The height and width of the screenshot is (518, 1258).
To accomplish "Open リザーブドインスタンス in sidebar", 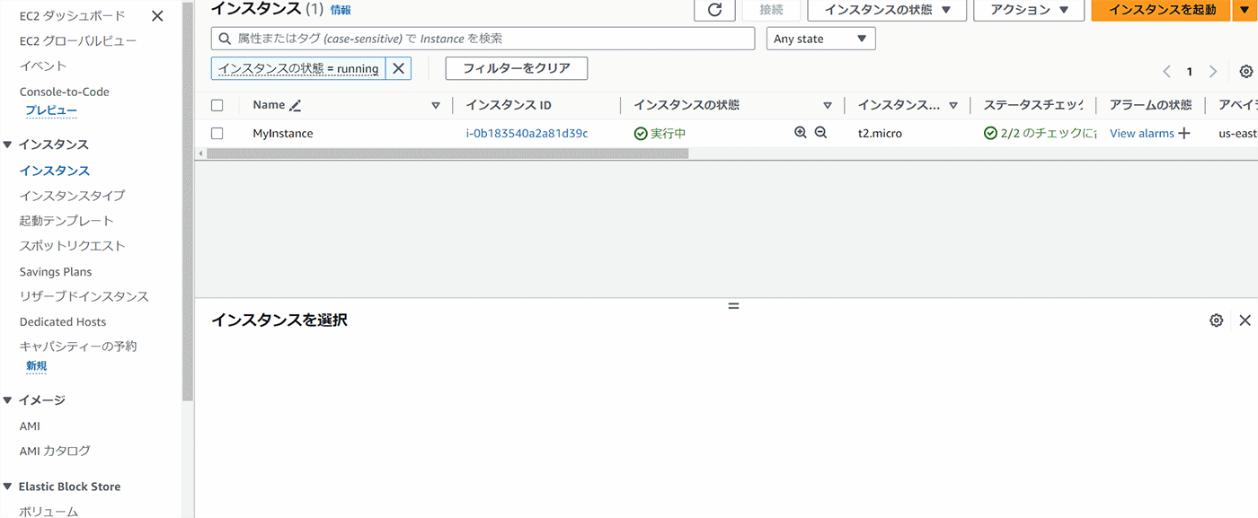I will tap(84, 296).
